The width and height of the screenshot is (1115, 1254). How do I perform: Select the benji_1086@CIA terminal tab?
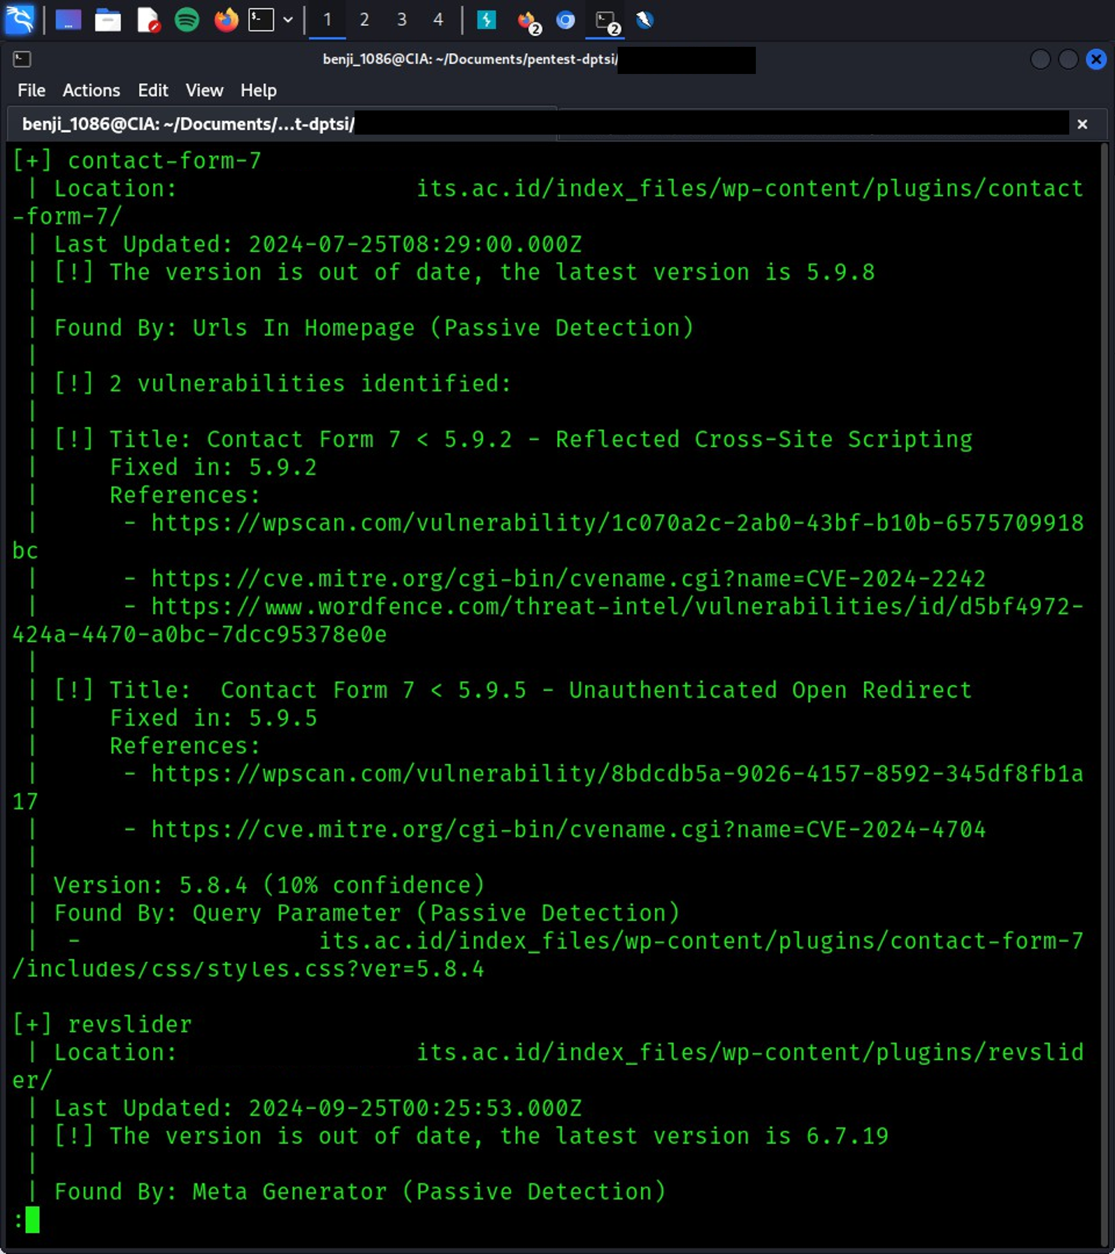click(187, 124)
